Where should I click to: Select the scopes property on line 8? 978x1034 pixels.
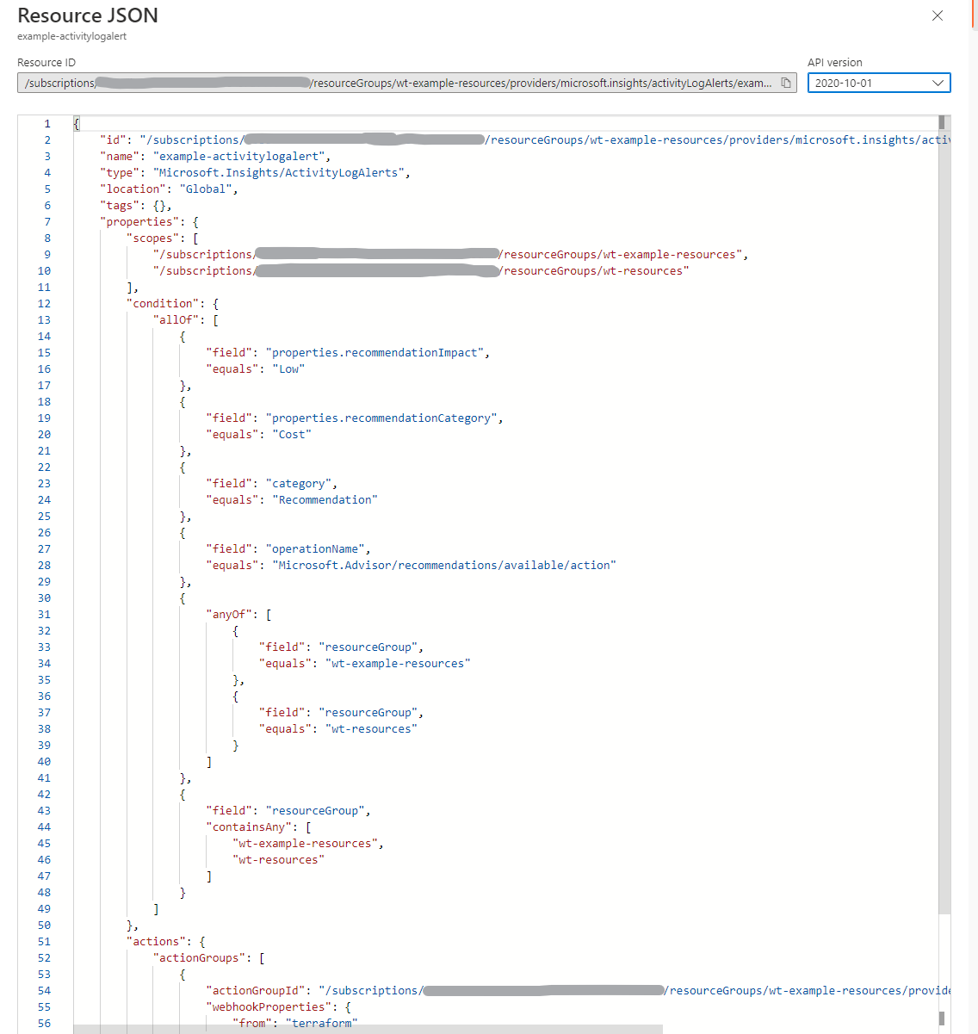pyautogui.click(x=156, y=238)
